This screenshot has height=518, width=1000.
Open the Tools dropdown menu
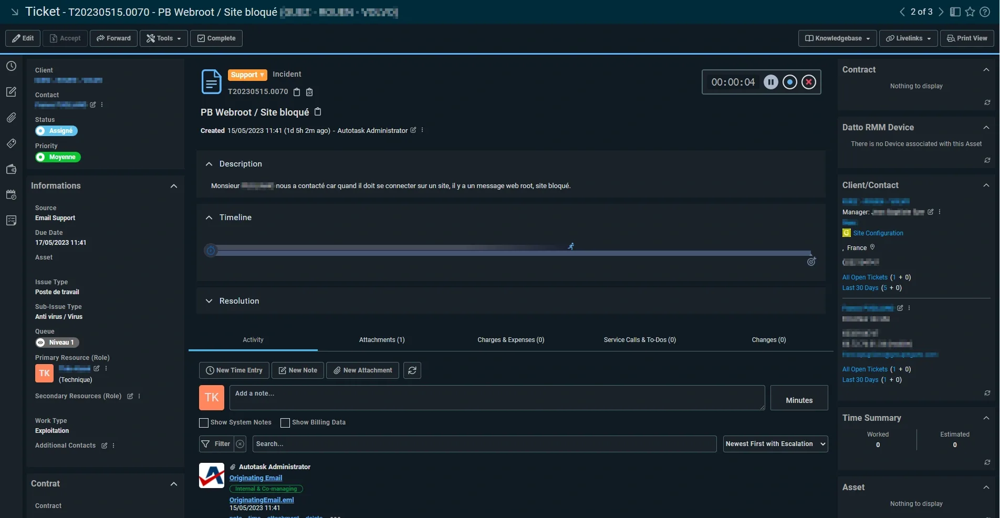click(164, 38)
